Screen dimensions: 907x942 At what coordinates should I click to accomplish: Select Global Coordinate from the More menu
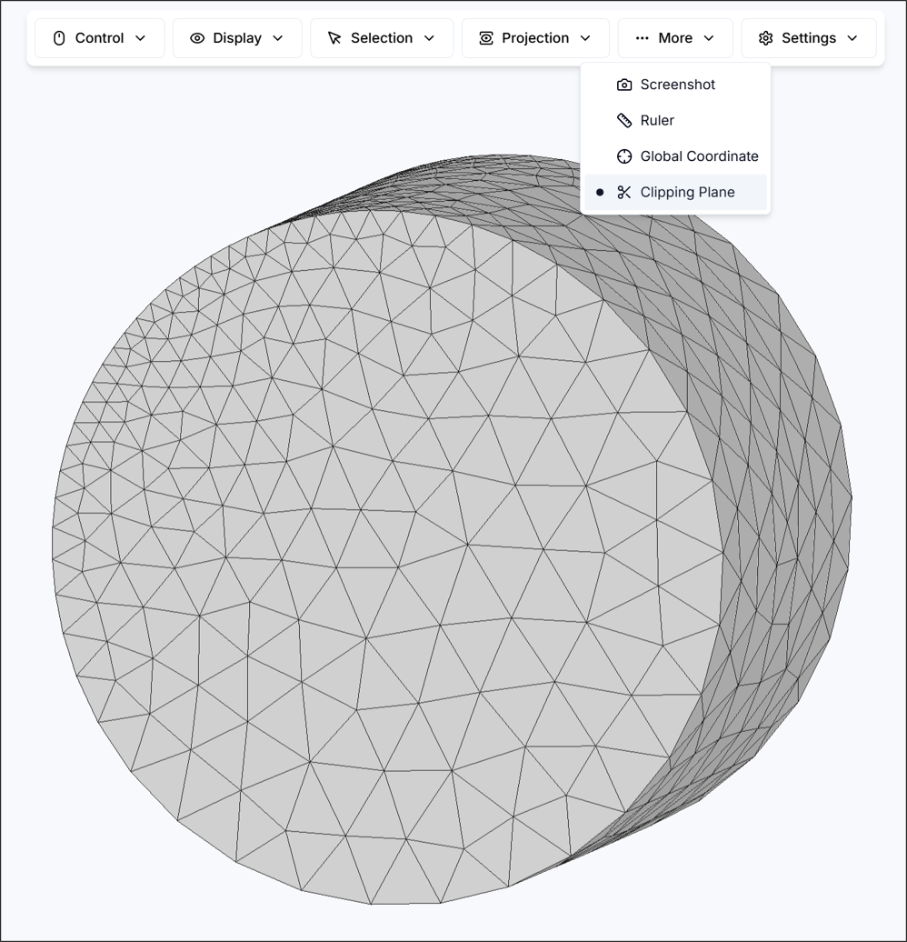click(700, 155)
